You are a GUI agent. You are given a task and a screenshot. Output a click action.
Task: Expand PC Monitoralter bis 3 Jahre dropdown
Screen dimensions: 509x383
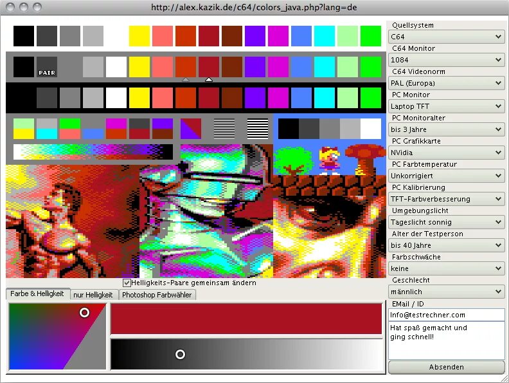click(x=447, y=129)
